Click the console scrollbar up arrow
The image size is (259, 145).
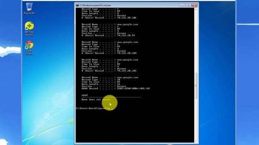pos(196,9)
